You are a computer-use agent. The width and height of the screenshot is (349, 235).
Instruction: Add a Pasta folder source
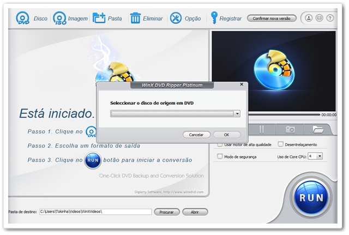(107, 18)
